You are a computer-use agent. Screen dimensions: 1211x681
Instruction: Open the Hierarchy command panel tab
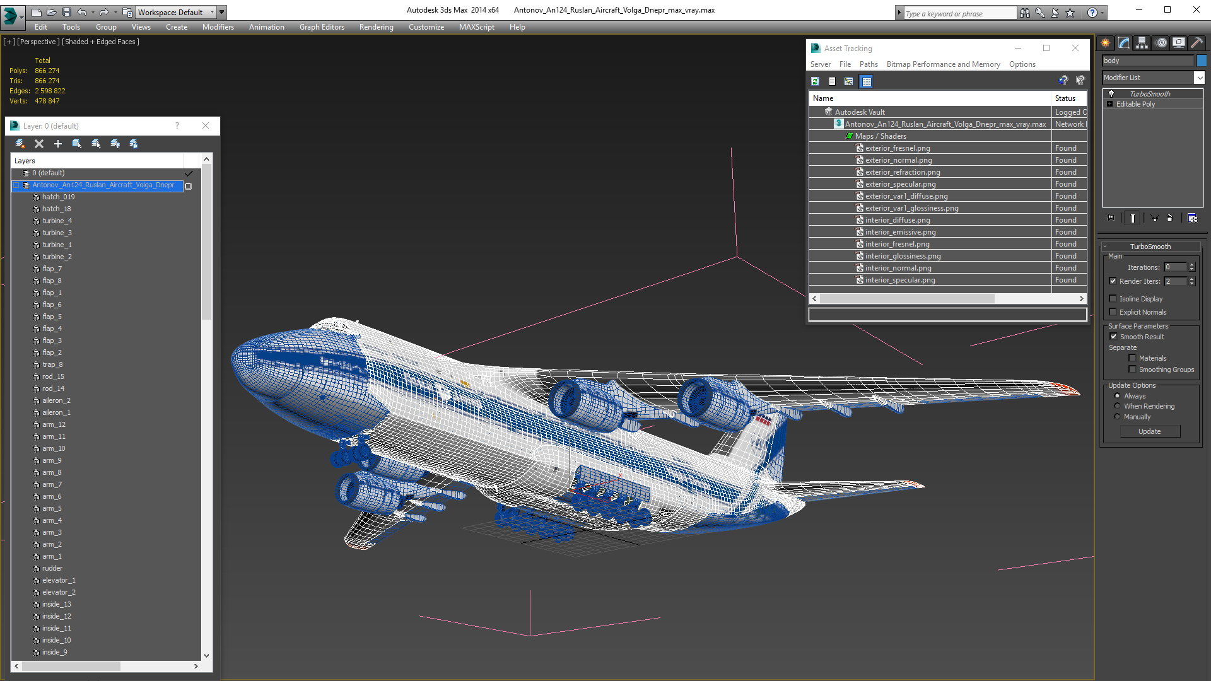coord(1142,43)
